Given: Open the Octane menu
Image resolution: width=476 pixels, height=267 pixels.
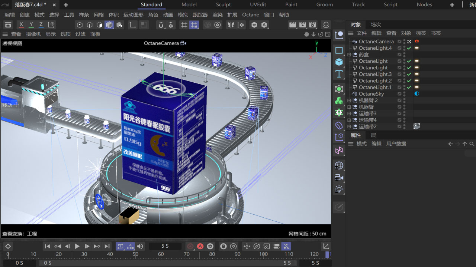Looking at the screenshot, I should pos(250,15).
